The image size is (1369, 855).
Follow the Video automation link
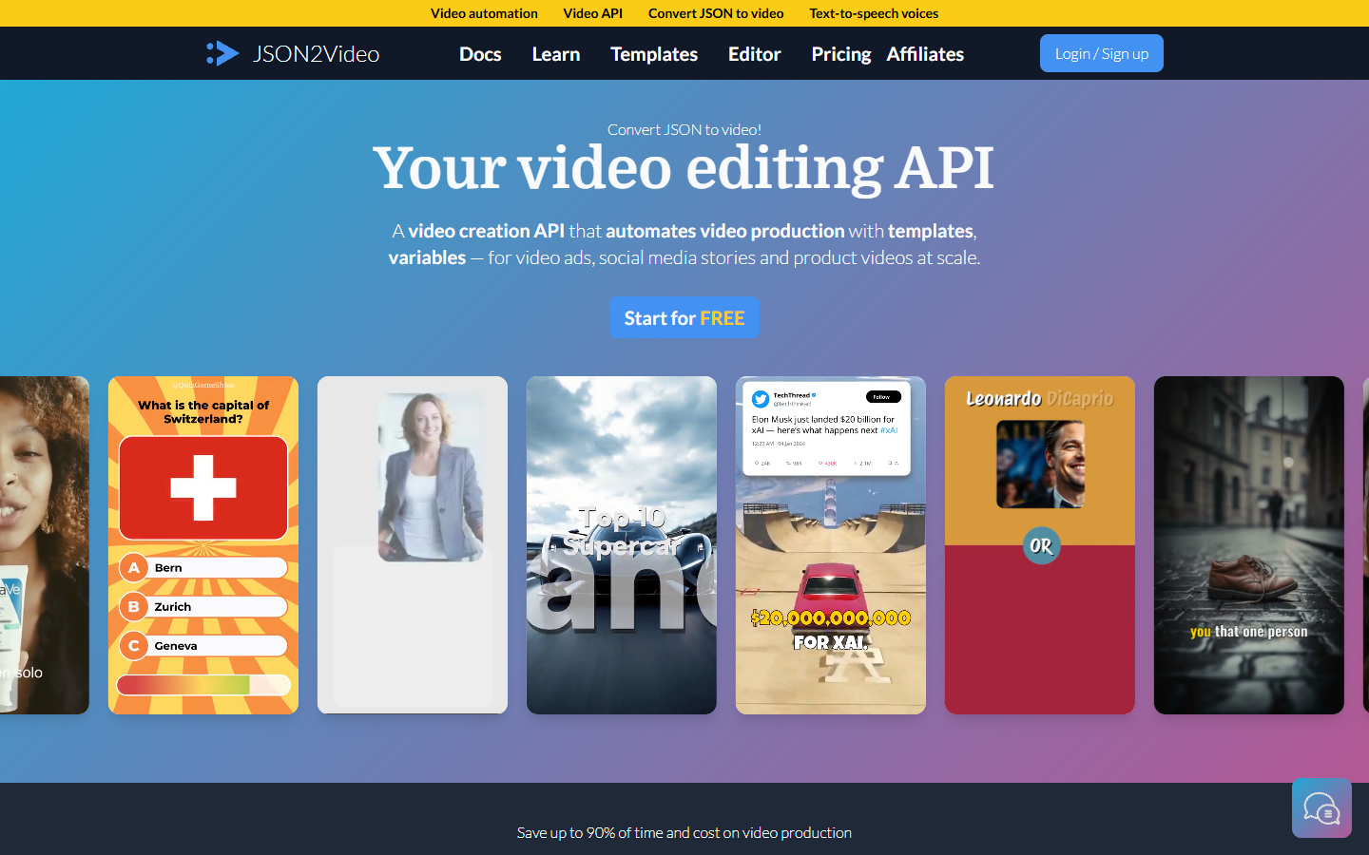484,13
